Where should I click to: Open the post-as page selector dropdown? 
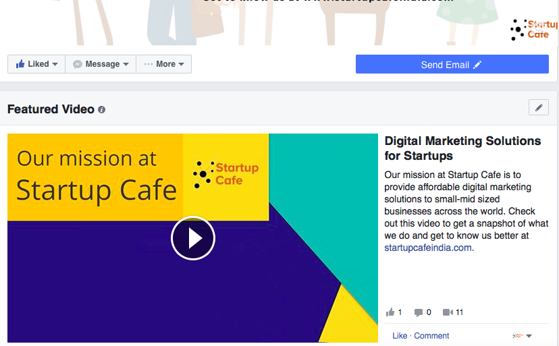point(522,336)
